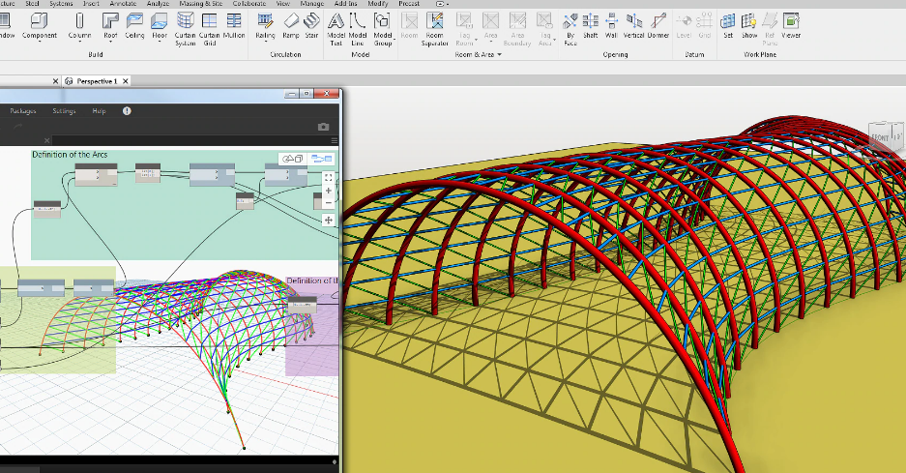Image resolution: width=906 pixels, height=473 pixels.
Task: Select the Column tool
Action: [79, 27]
